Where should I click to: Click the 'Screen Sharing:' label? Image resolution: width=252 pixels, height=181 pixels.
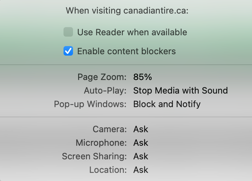[94, 156]
